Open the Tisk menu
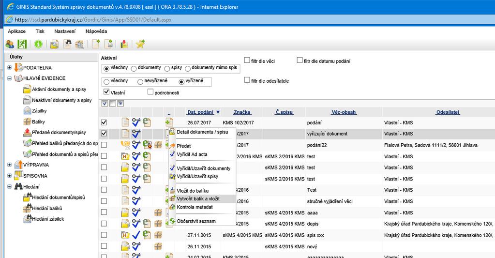The width and height of the screenshot is (495, 258). [40, 31]
